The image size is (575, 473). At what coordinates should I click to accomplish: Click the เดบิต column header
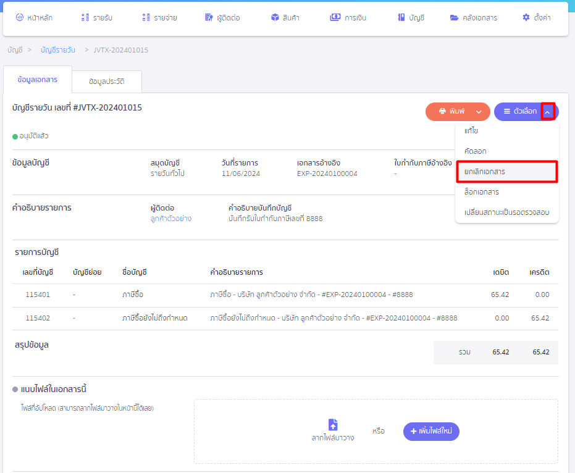500,272
